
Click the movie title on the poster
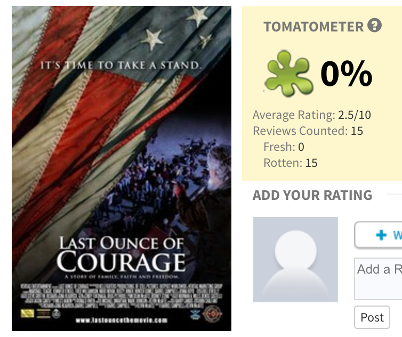pyautogui.click(x=122, y=254)
